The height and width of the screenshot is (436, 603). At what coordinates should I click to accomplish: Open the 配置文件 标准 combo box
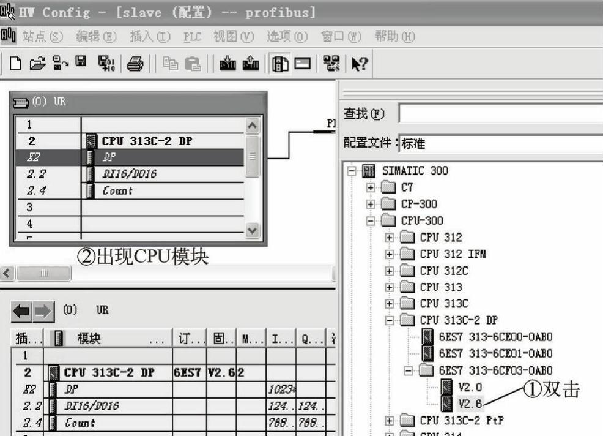point(501,143)
